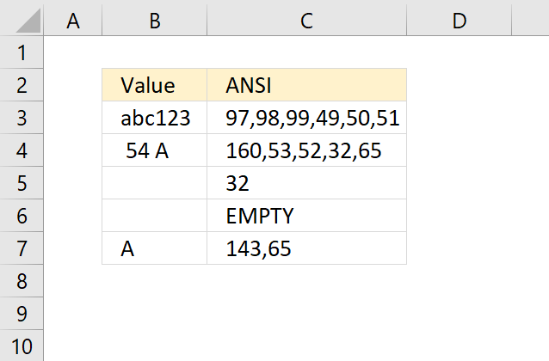Select cell with 143,65
549x361 pixels.
click(306, 248)
